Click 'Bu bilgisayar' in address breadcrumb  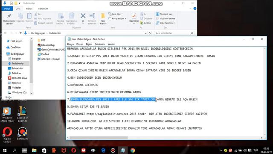38,33
